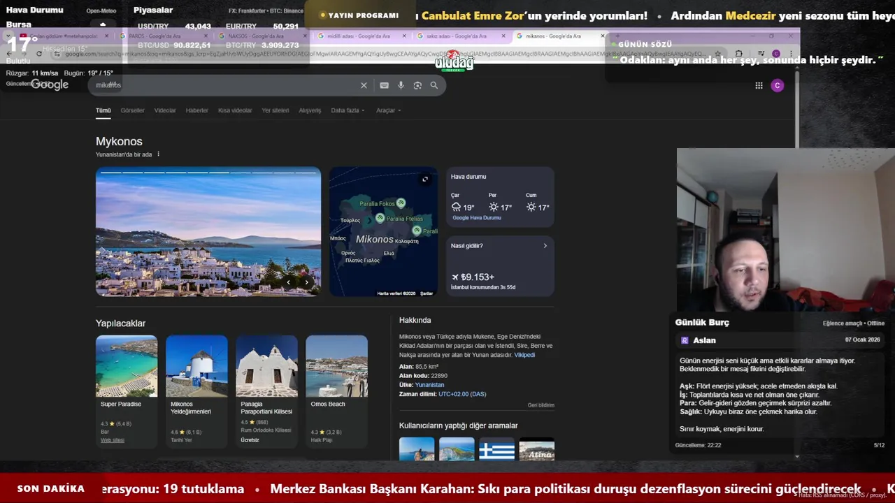Viewport: 895px width, 503px height.
Task: Open the Greek flag related search thumbnail
Action: tap(496, 449)
